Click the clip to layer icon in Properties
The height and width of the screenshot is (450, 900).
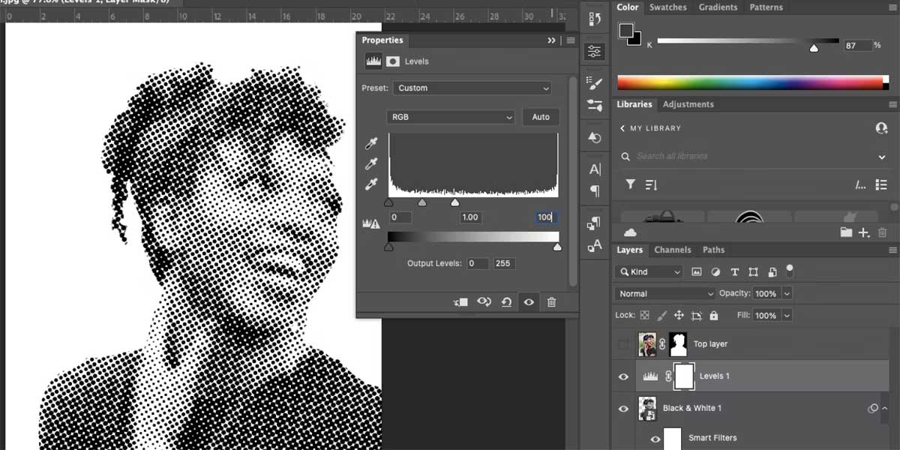coord(460,301)
